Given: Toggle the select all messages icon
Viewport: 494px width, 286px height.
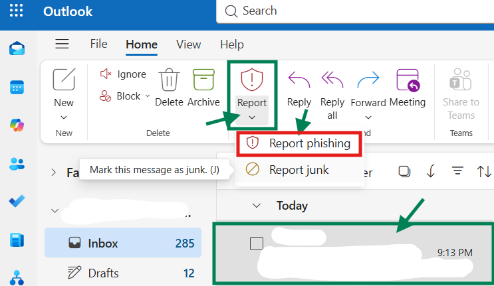Looking at the screenshot, I should [404, 172].
